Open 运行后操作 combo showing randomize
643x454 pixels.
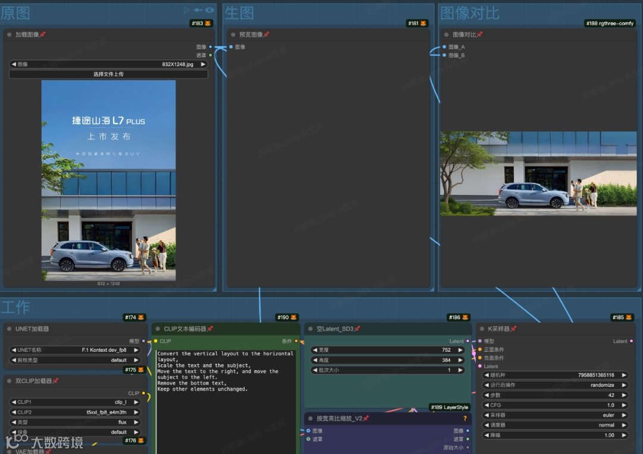pyautogui.click(x=555, y=385)
